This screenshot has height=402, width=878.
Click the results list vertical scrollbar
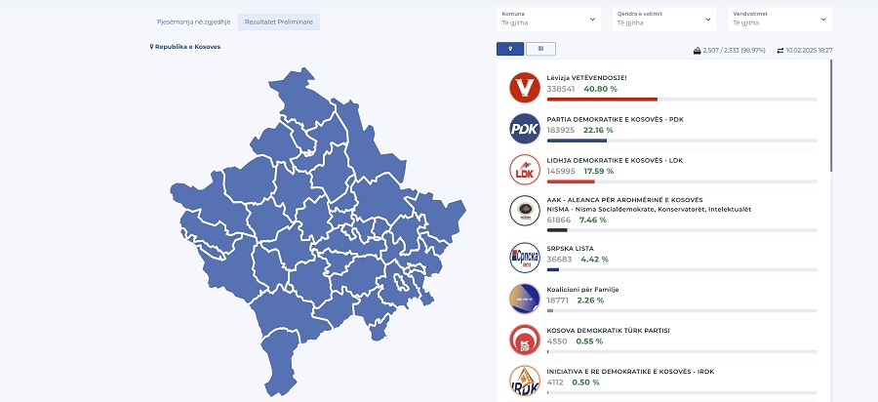(832, 117)
